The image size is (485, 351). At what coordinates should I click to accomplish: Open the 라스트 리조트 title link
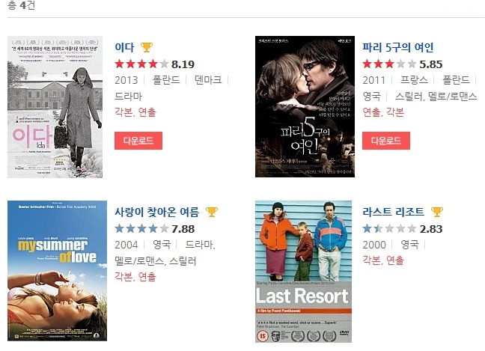[393, 212]
